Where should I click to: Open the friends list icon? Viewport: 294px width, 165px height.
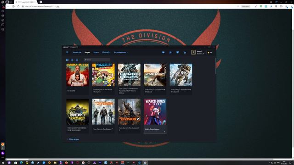coord(170,52)
